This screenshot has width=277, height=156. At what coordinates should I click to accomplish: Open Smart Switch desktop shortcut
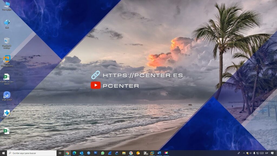7,95
